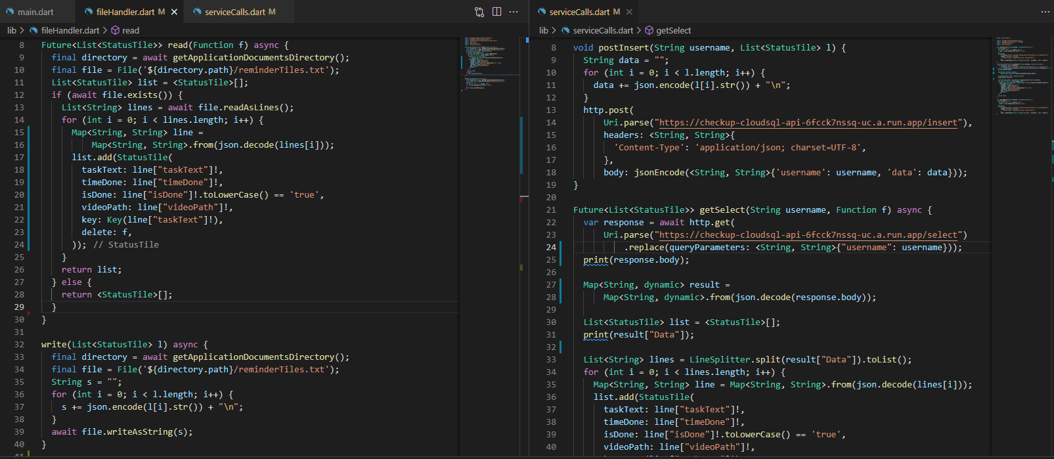The height and width of the screenshot is (459, 1054).
Task: Expand the fileHandler.dart breadcrumb dropdown
Action: coord(70,30)
